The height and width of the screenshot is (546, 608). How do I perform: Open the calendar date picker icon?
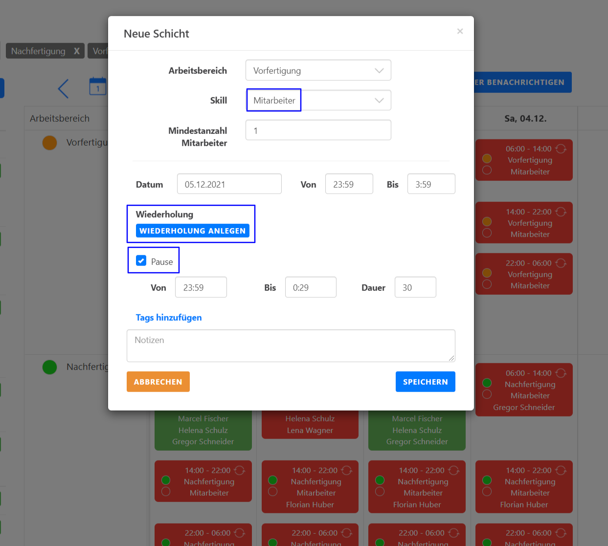pyautogui.click(x=98, y=87)
